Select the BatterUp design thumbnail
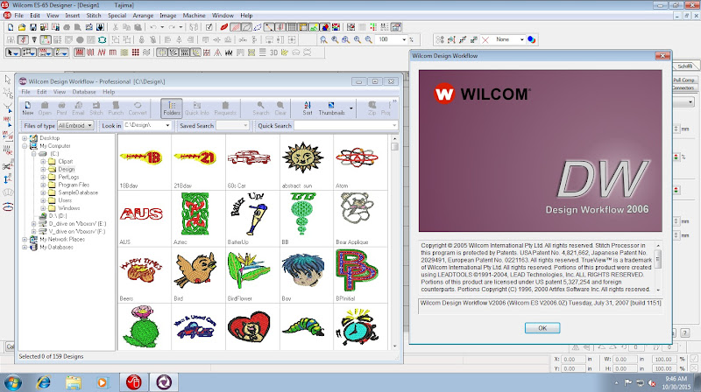This screenshot has width=701, height=392. point(249,214)
